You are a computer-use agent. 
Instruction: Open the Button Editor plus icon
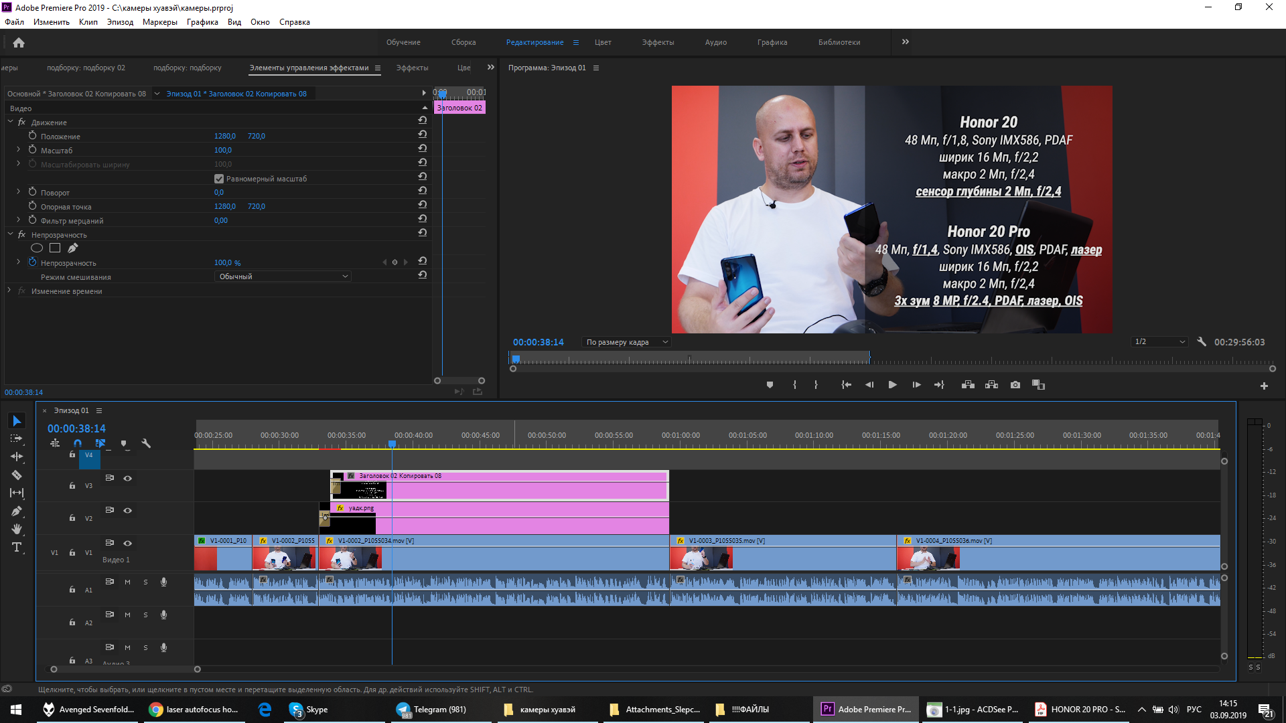(x=1264, y=386)
